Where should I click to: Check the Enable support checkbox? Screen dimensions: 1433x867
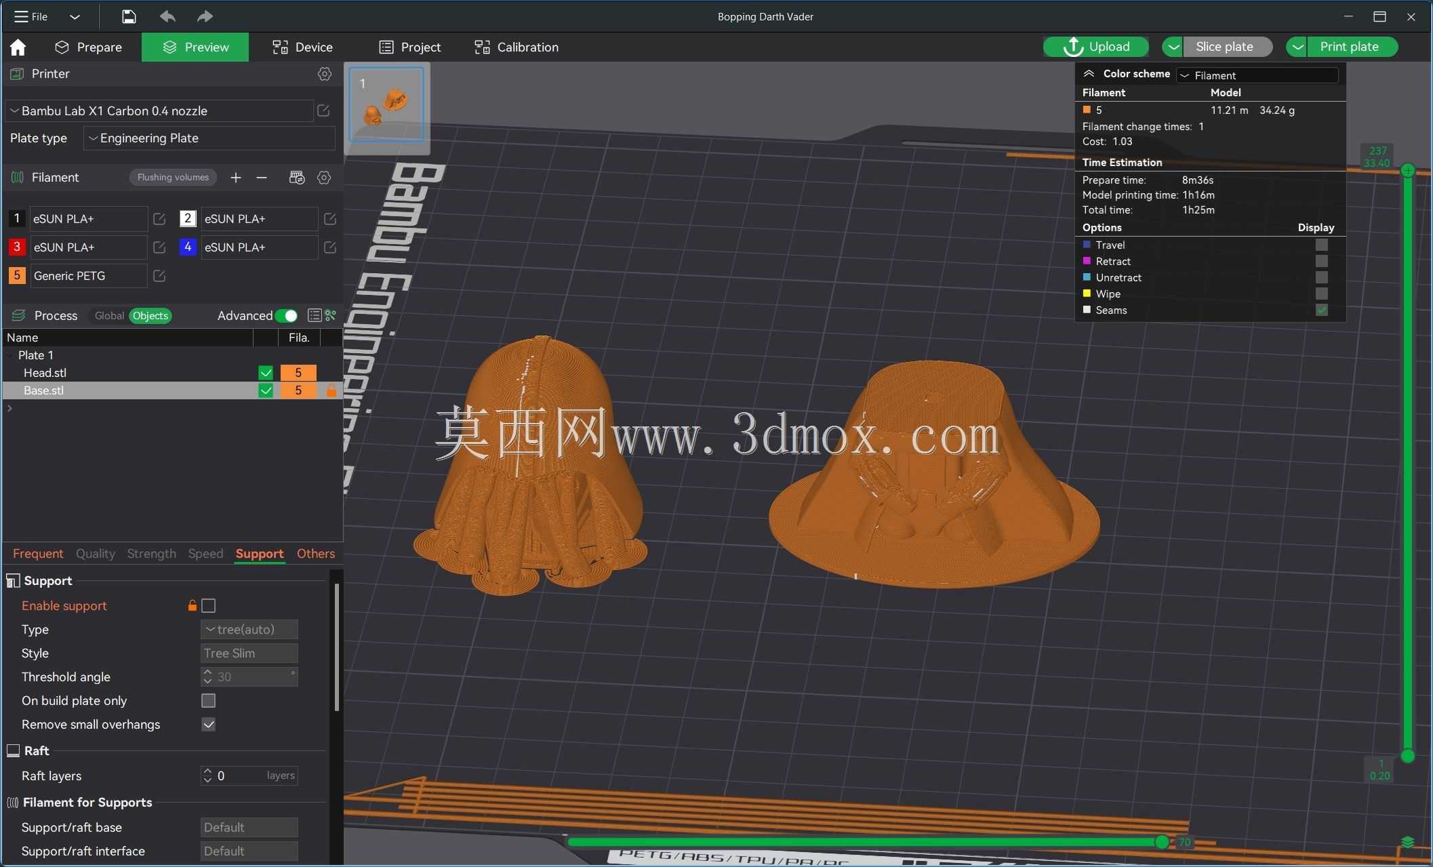209,605
